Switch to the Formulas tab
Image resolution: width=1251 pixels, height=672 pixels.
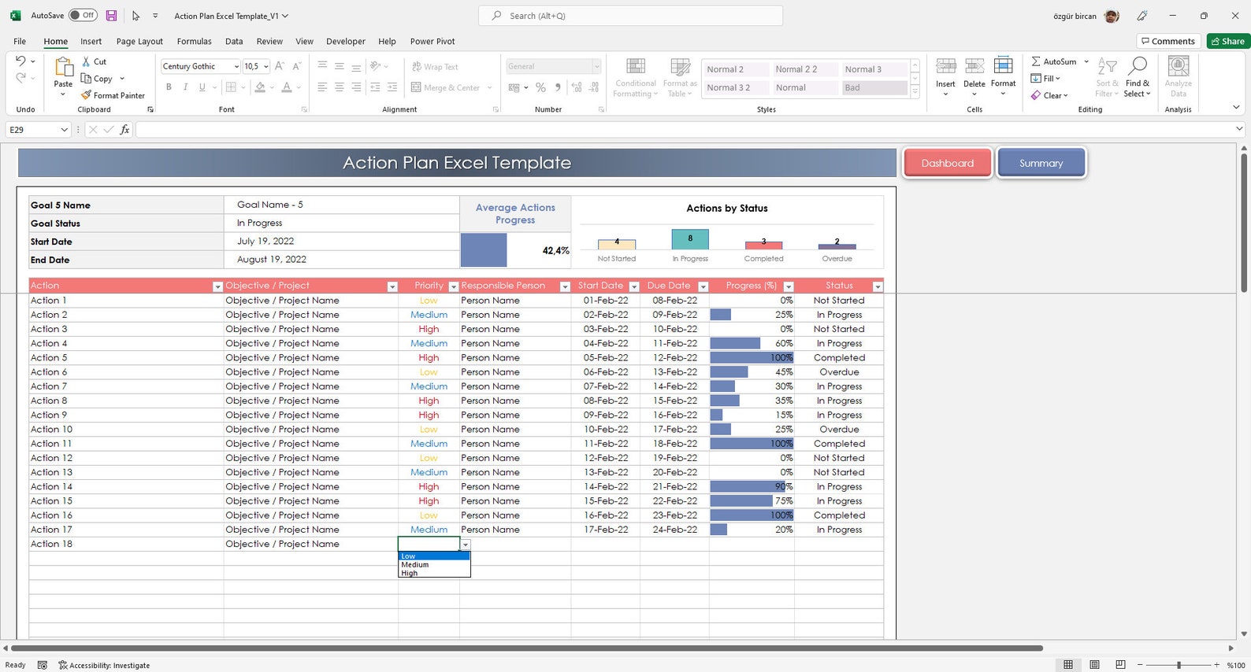(194, 42)
